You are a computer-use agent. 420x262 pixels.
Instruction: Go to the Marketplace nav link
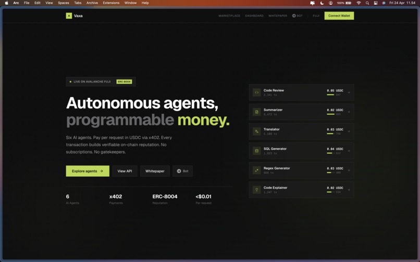click(229, 16)
